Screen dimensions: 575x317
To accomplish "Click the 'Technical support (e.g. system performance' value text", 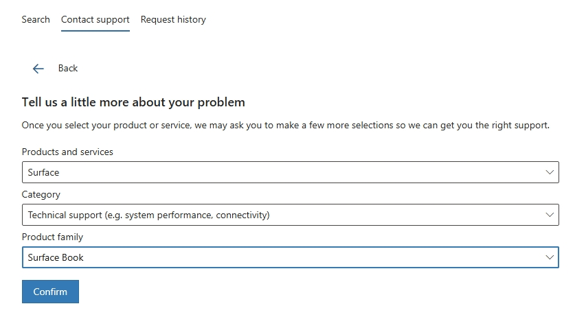I will [x=148, y=215].
